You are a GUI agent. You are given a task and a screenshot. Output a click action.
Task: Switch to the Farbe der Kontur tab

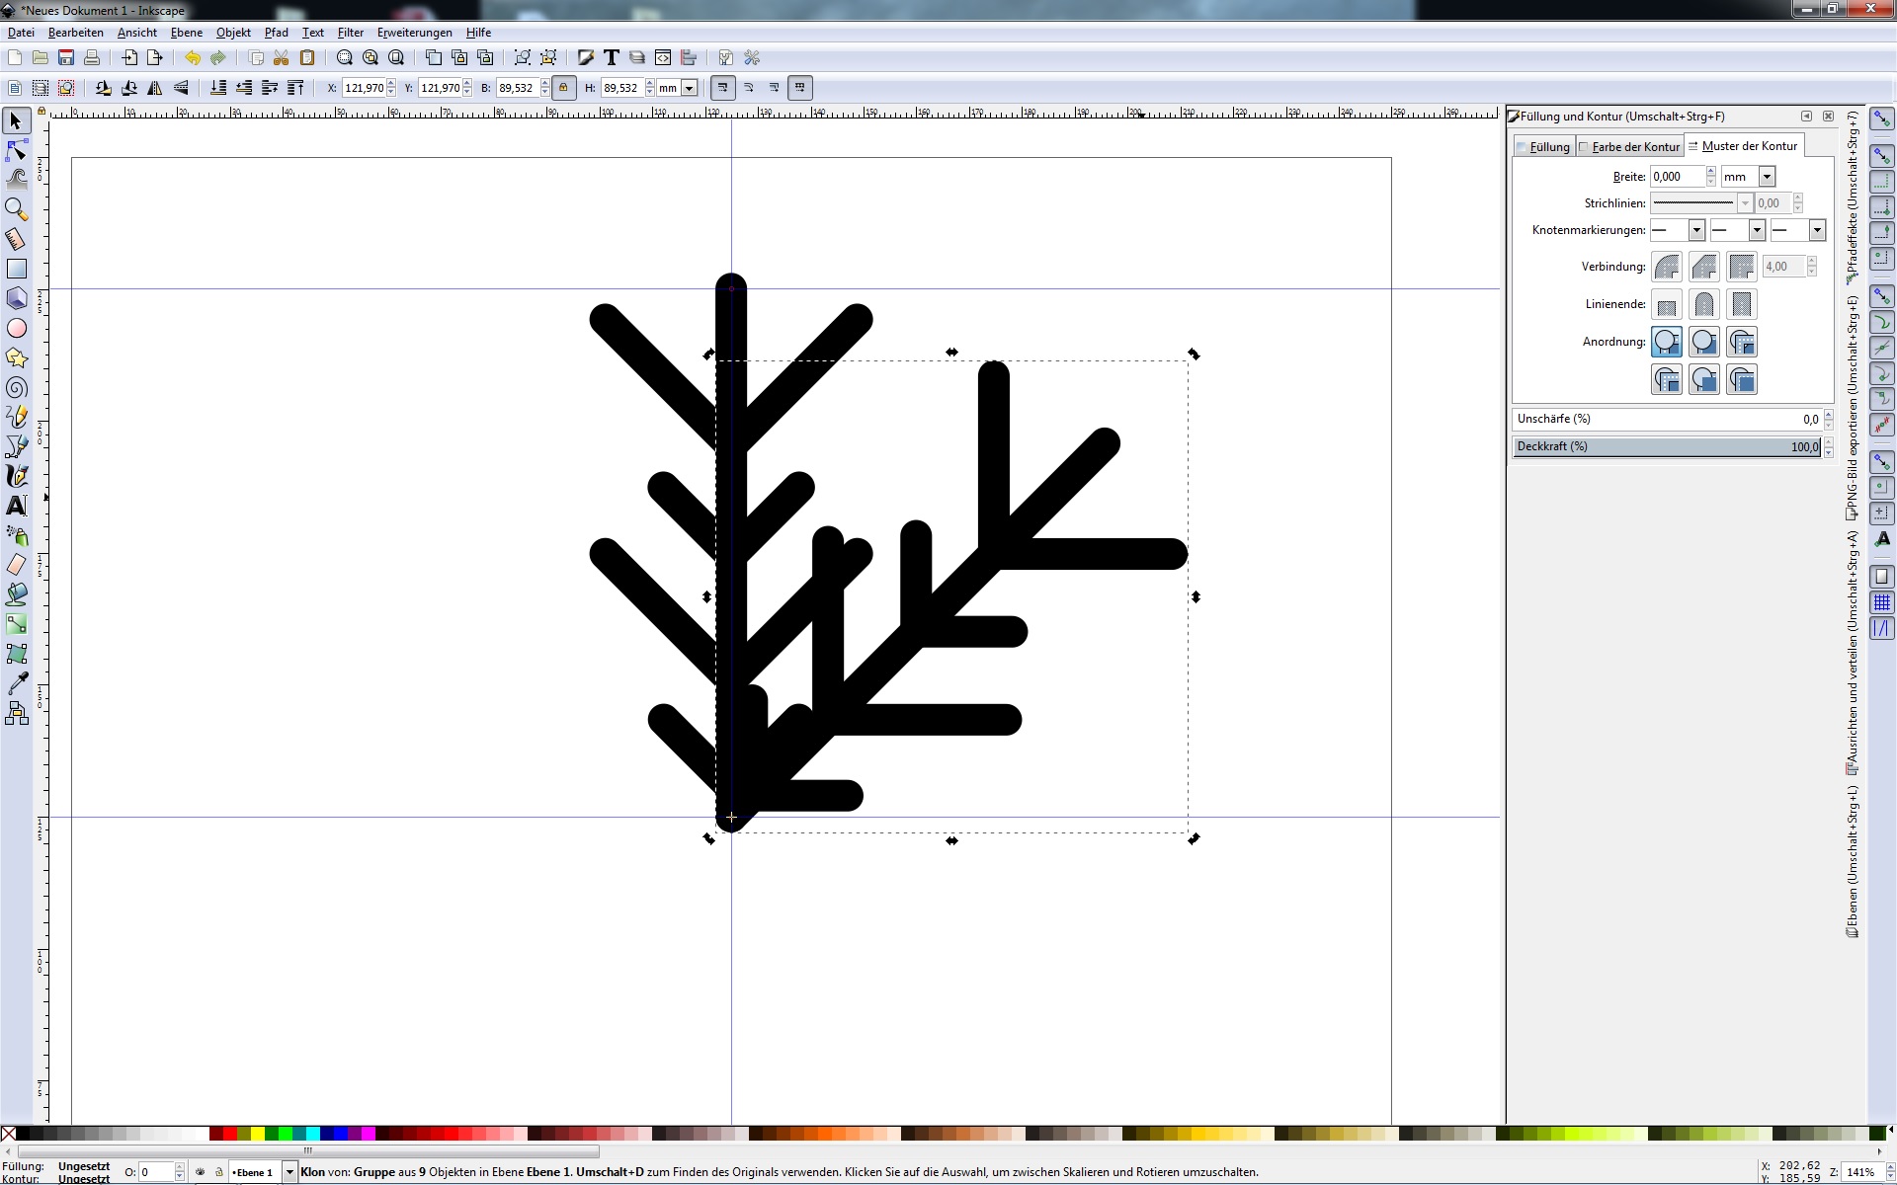[x=1634, y=146]
